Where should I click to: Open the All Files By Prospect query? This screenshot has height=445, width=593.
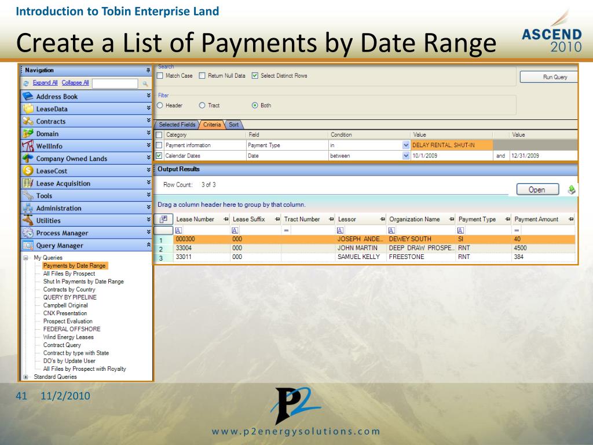coord(69,273)
